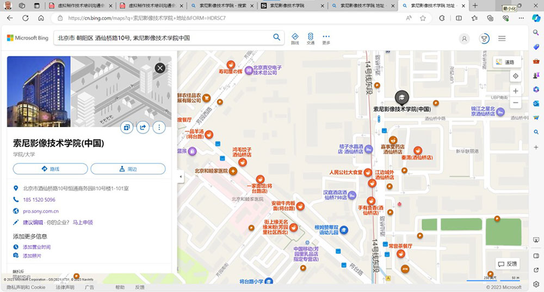Open the browser favorites list icon
This screenshot has width=544, height=292.
coord(474,18)
